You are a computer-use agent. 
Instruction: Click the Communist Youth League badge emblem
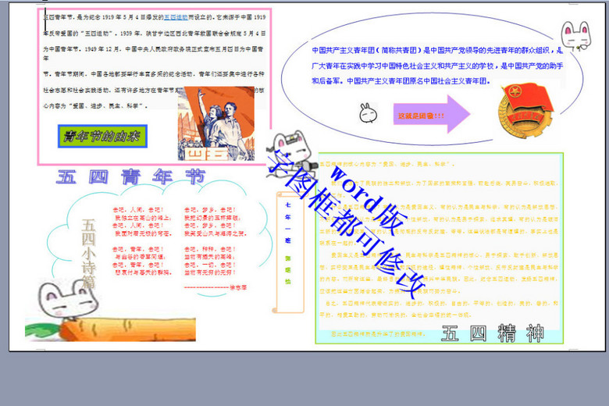(x=525, y=109)
